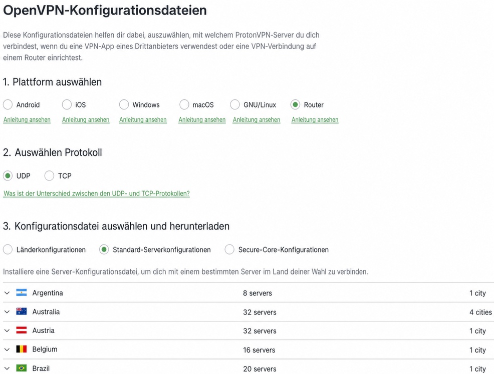The image size is (494, 374).
Task: Click the '2. Auswählen Protokoll' heading
Action: pyautogui.click(x=52, y=152)
